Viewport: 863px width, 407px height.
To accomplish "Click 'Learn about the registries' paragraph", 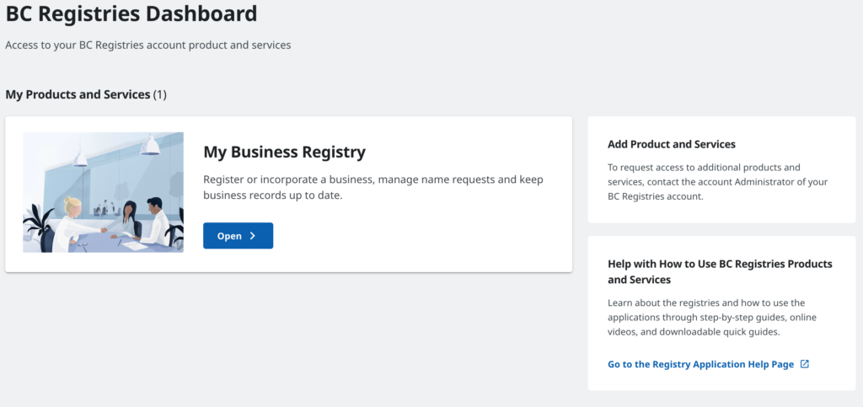I will (712, 318).
